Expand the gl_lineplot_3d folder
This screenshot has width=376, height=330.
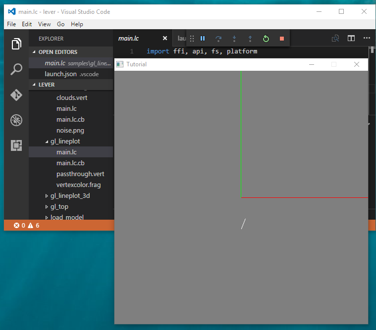tap(47, 196)
